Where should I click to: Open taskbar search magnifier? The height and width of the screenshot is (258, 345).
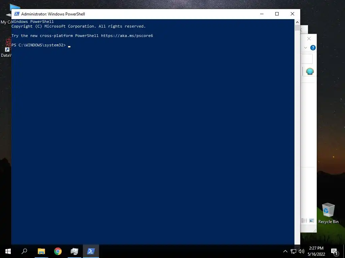24,251
